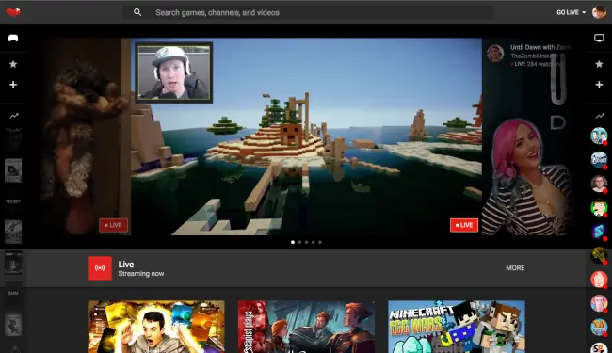
Task: Open the Channels panel monitor icon
Action: point(599,38)
